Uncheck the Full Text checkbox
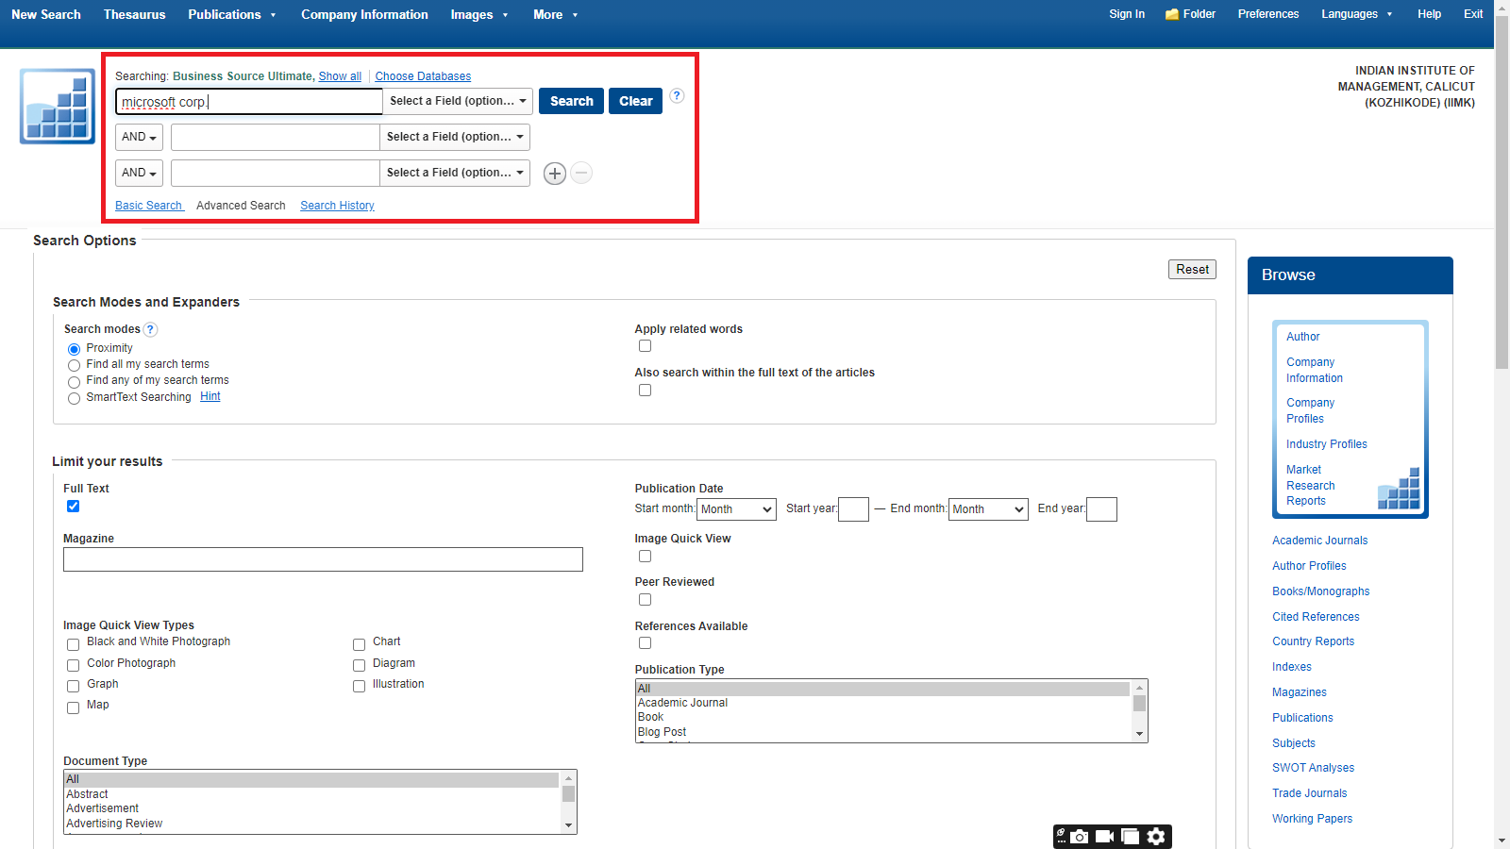The width and height of the screenshot is (1510, 849). [x=74, y=507]
